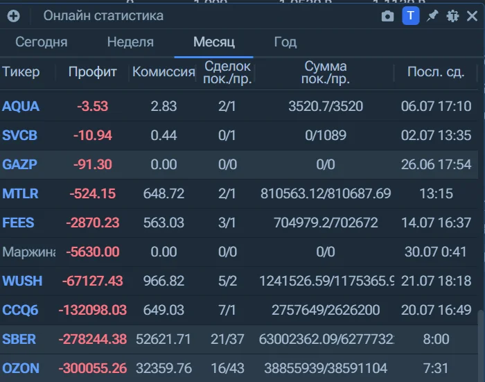Switch to the Неделя tab

(x=130, y=42)
